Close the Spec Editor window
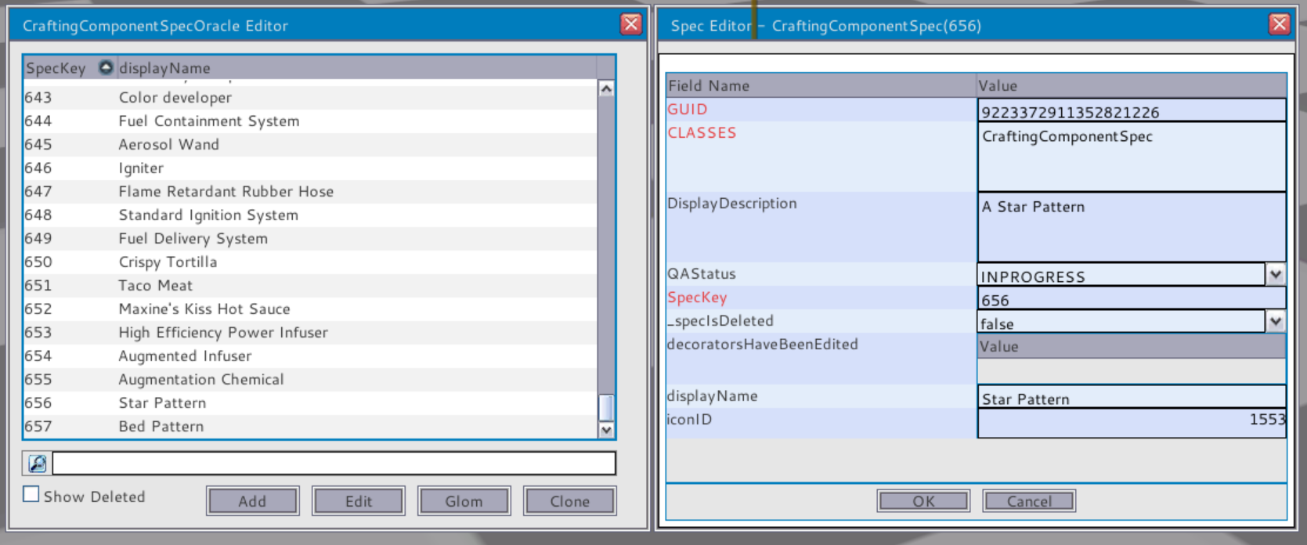 point(1279,24)
